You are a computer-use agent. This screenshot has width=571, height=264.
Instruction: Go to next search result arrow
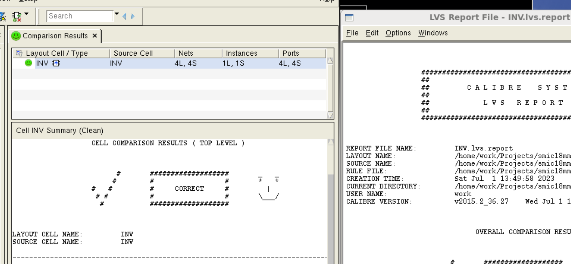pyautogui.click(x=133, y=16)
